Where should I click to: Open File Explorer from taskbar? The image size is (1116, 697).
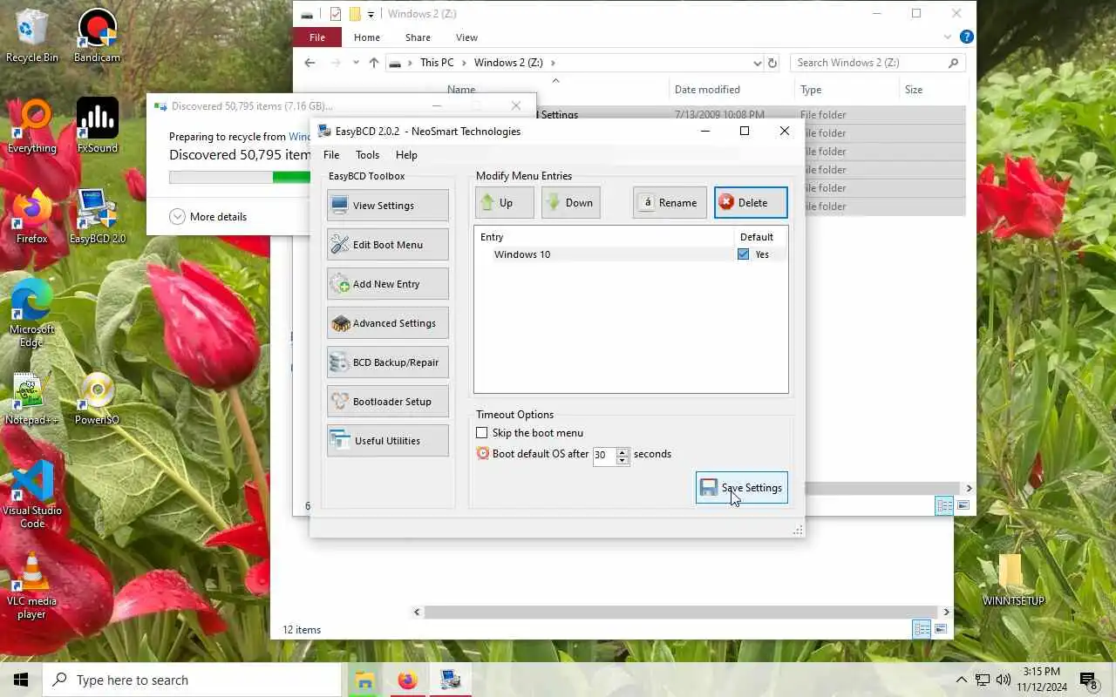[364, 680]
